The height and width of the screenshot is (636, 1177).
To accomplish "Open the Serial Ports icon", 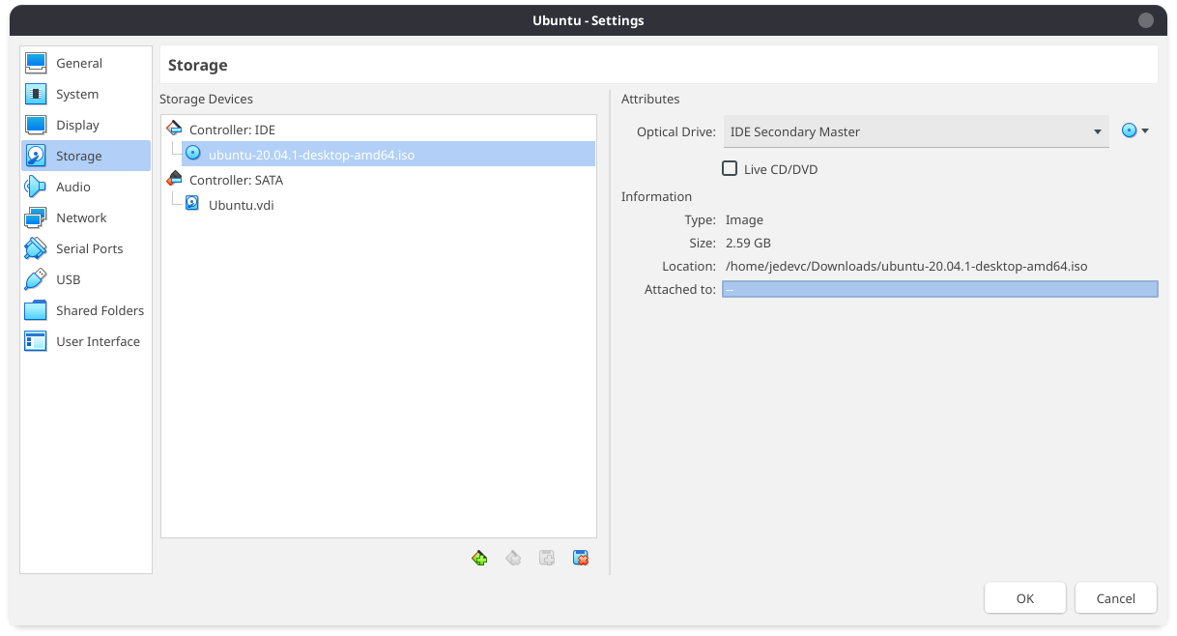I will click(x=36, y=248).
